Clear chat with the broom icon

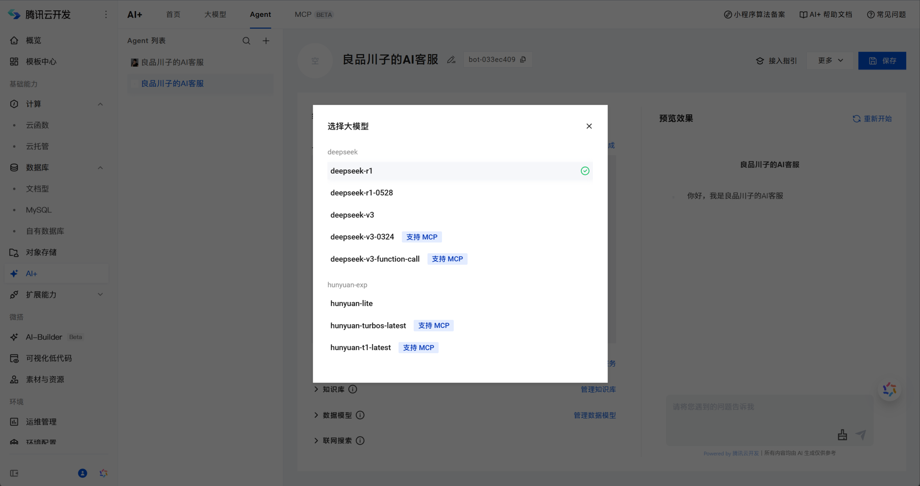(842, 435)
